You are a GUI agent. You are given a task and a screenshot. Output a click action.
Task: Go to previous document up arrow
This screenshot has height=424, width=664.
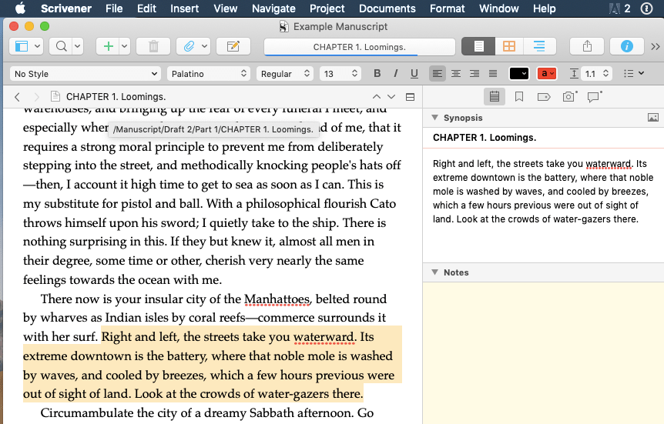pyautogui.click(x=376, y=97)
